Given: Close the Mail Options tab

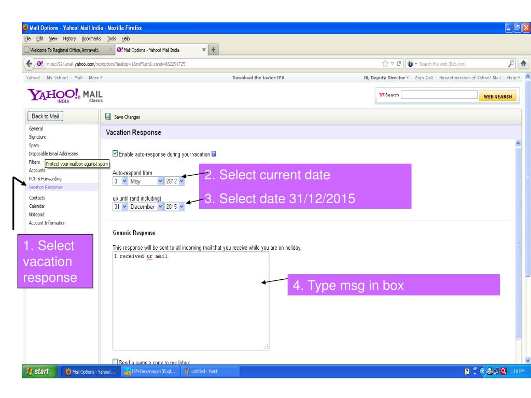Looking at the screenshot, I should pos(204,50).
